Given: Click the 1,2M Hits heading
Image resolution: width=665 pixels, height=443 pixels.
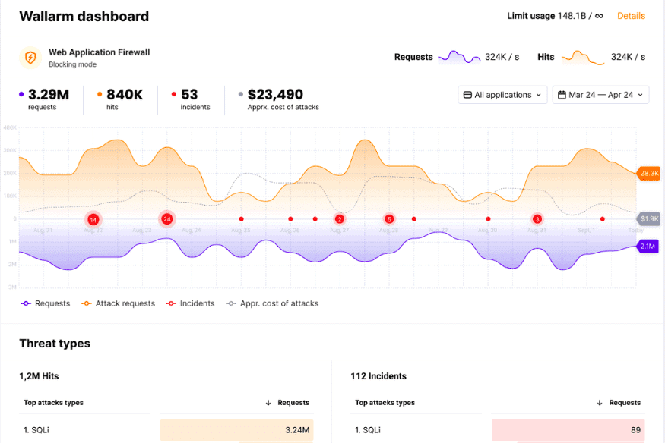Looking at the screenshot, I should click(x=39, y=376).
